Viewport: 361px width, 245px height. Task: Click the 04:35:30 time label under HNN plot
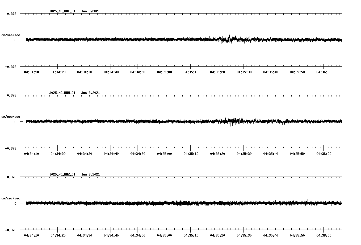click(x=244, y=154)
